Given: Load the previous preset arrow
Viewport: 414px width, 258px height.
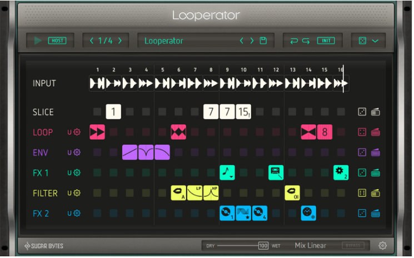Looking at the screenshot, I should tap(241, 41).
